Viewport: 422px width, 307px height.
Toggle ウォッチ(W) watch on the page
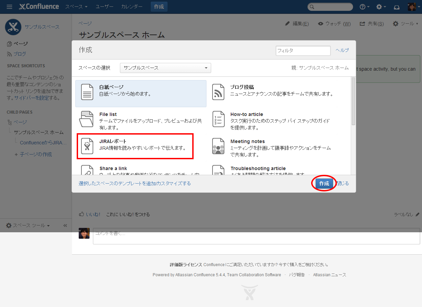(334, 24)
